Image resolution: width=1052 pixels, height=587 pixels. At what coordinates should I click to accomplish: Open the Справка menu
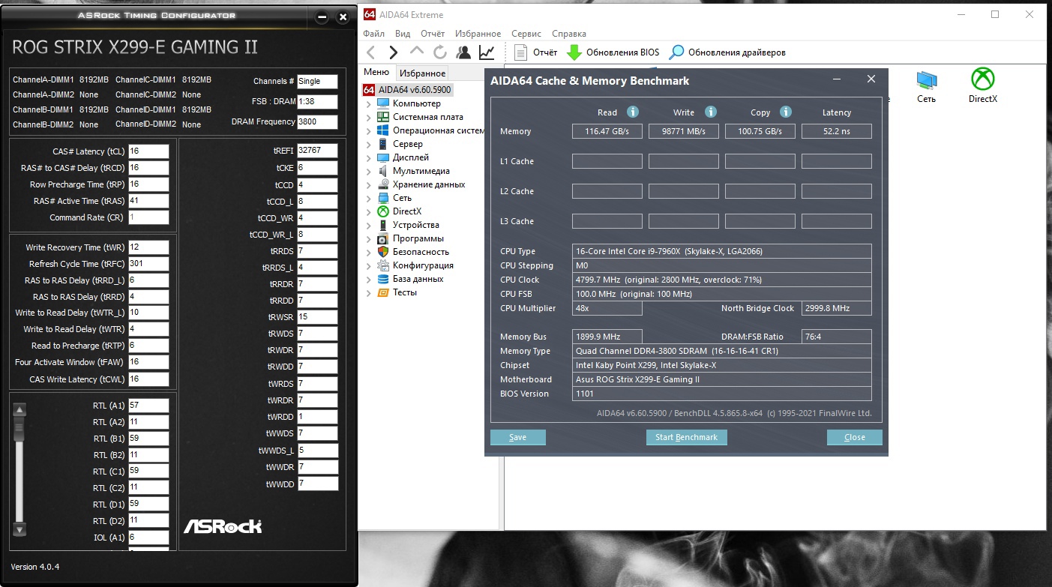click(x=569, y=34)
